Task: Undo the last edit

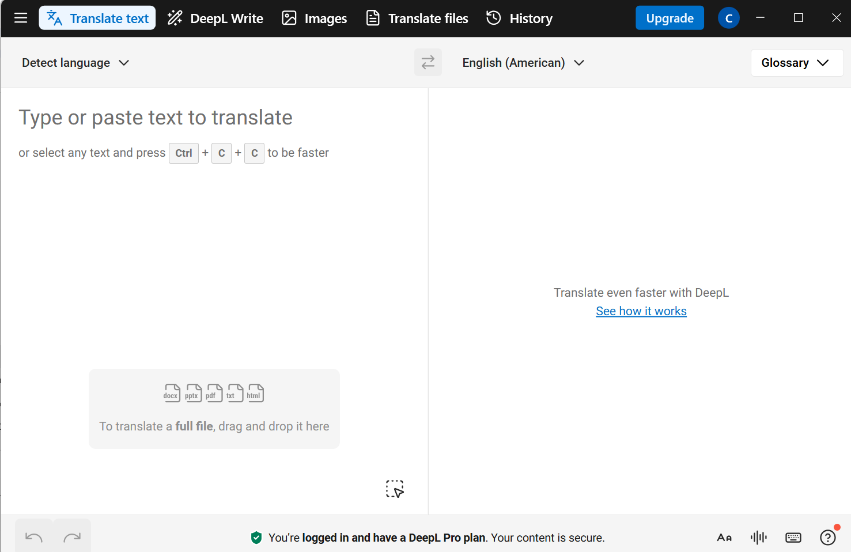Action: [34, 537]
